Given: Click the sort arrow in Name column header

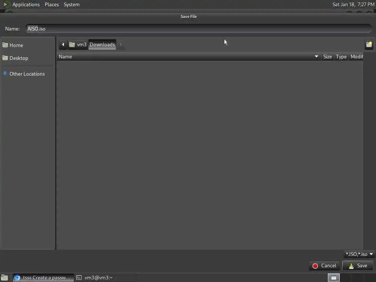Looking at the screenshot, I should [x=317, y=57].
